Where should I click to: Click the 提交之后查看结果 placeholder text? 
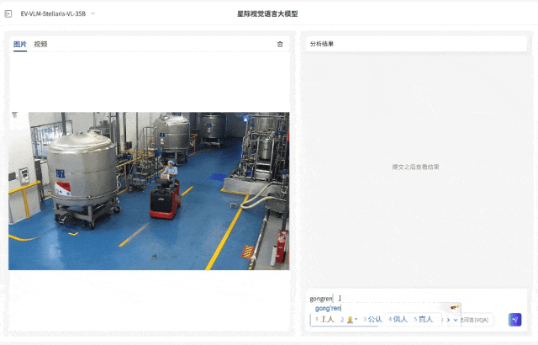[415, 167]
